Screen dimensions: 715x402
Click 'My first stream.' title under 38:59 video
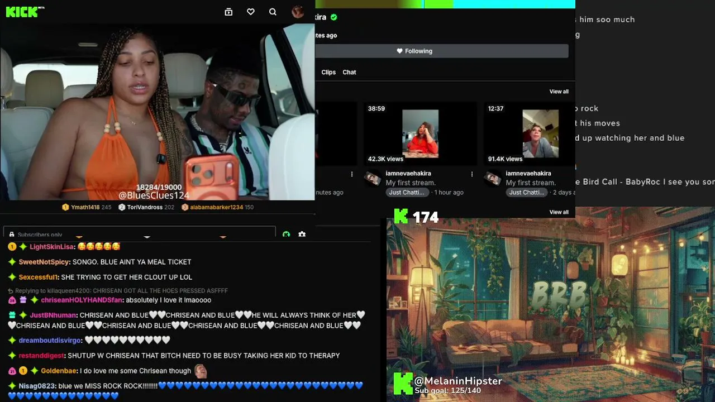click(x=411, y=183)
